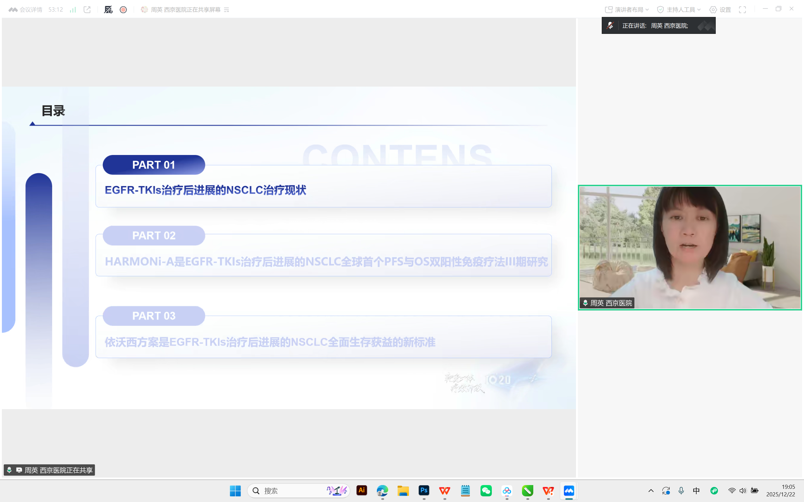Click the 正在讲话: 周英 西京医院 speaker label
The image size is (804, 502).
(x=655, y=25)
